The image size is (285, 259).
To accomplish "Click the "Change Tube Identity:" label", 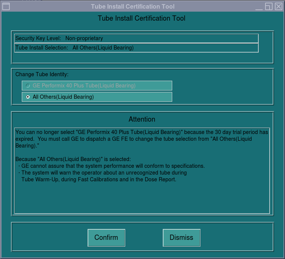I will [x=42, y=74].
